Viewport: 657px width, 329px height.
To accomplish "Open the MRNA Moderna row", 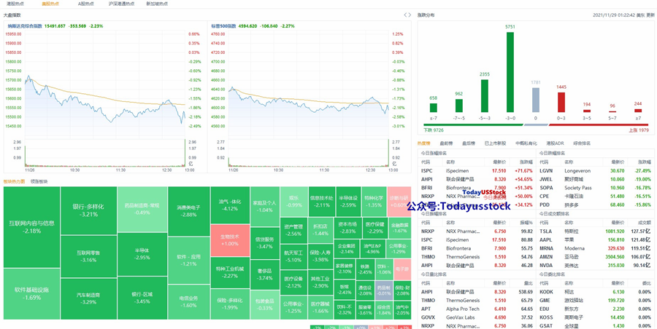I will [x=596, y=248].
